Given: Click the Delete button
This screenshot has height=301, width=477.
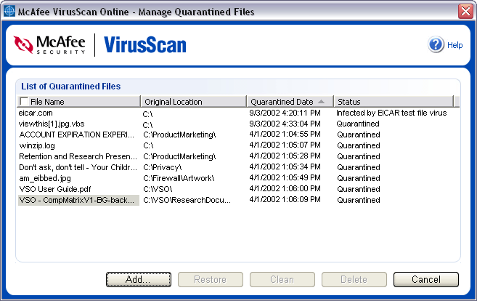Looking at the screenshot, I should coord(354,279).
